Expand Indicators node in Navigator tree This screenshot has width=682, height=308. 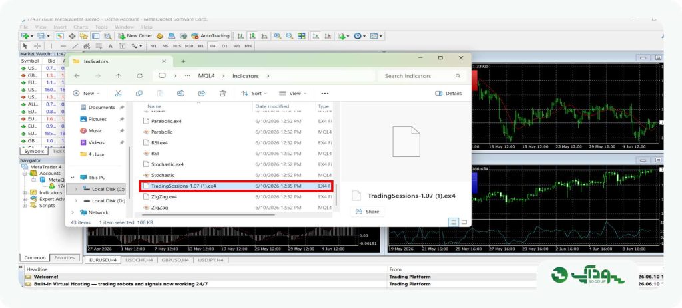25,192
